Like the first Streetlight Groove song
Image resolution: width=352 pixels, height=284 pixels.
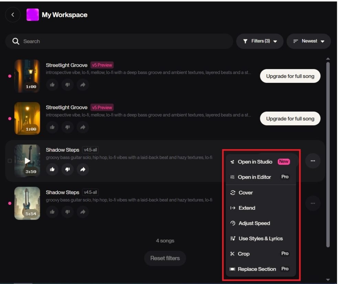pos(52,85)
